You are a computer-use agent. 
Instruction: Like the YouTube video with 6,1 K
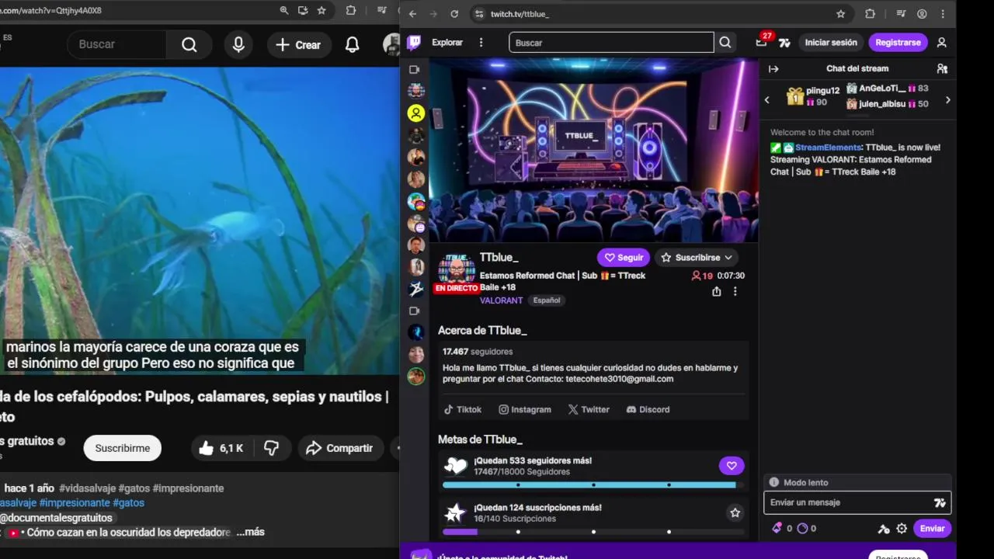(x=221, y=448)
